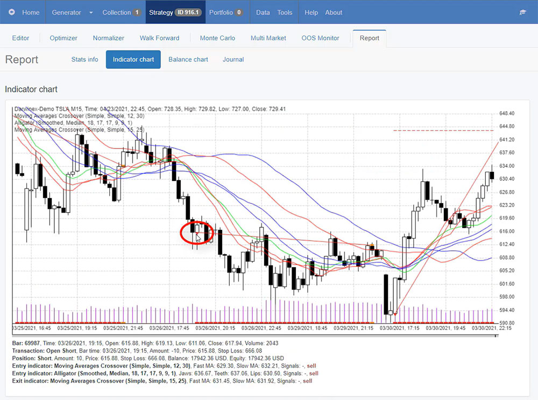
Task: Open the Walk Forward tab
Action: (159, 38)
